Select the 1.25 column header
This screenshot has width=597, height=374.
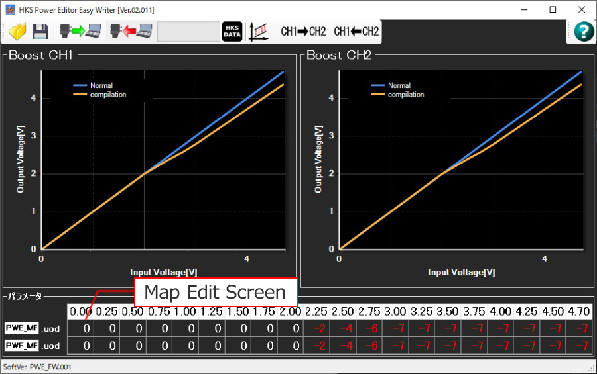click(x=212, y=312)
